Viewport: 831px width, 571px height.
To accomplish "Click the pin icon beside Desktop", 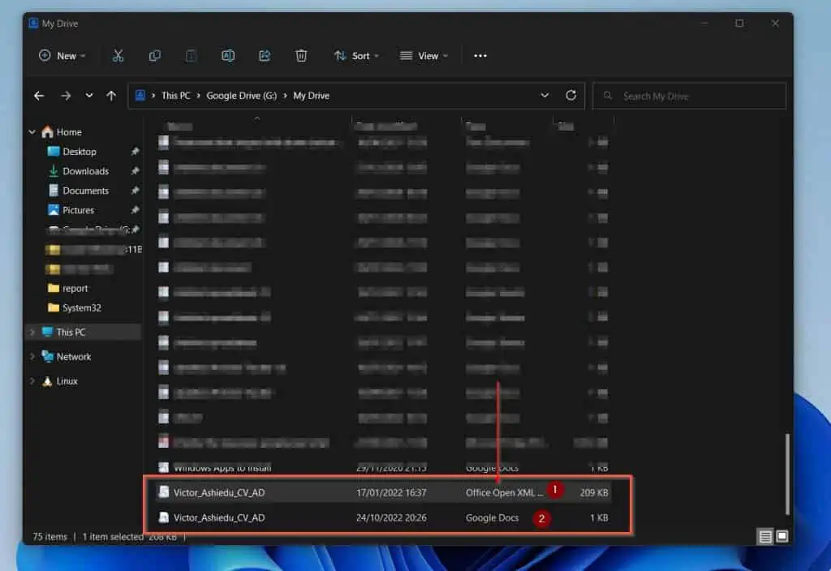I will click(x=136, y=152).
